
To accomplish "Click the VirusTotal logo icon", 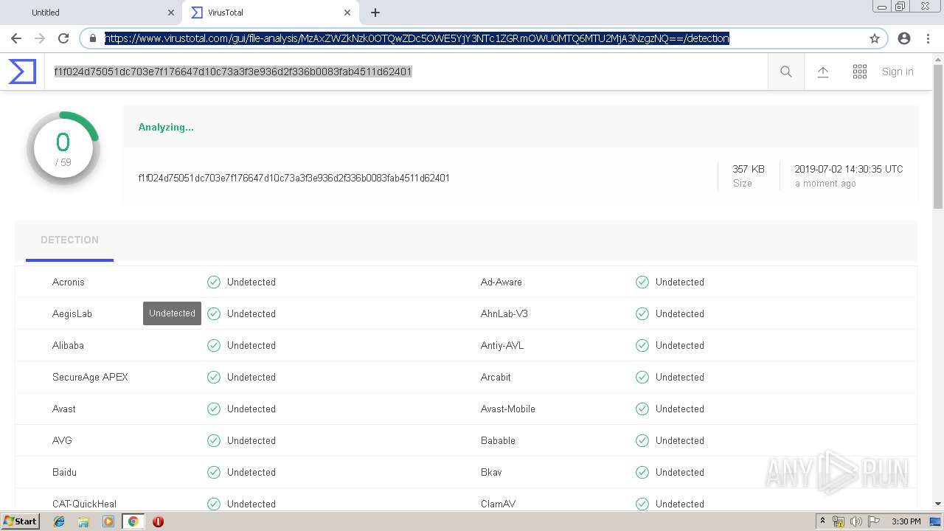I will (x=22, y=72).
